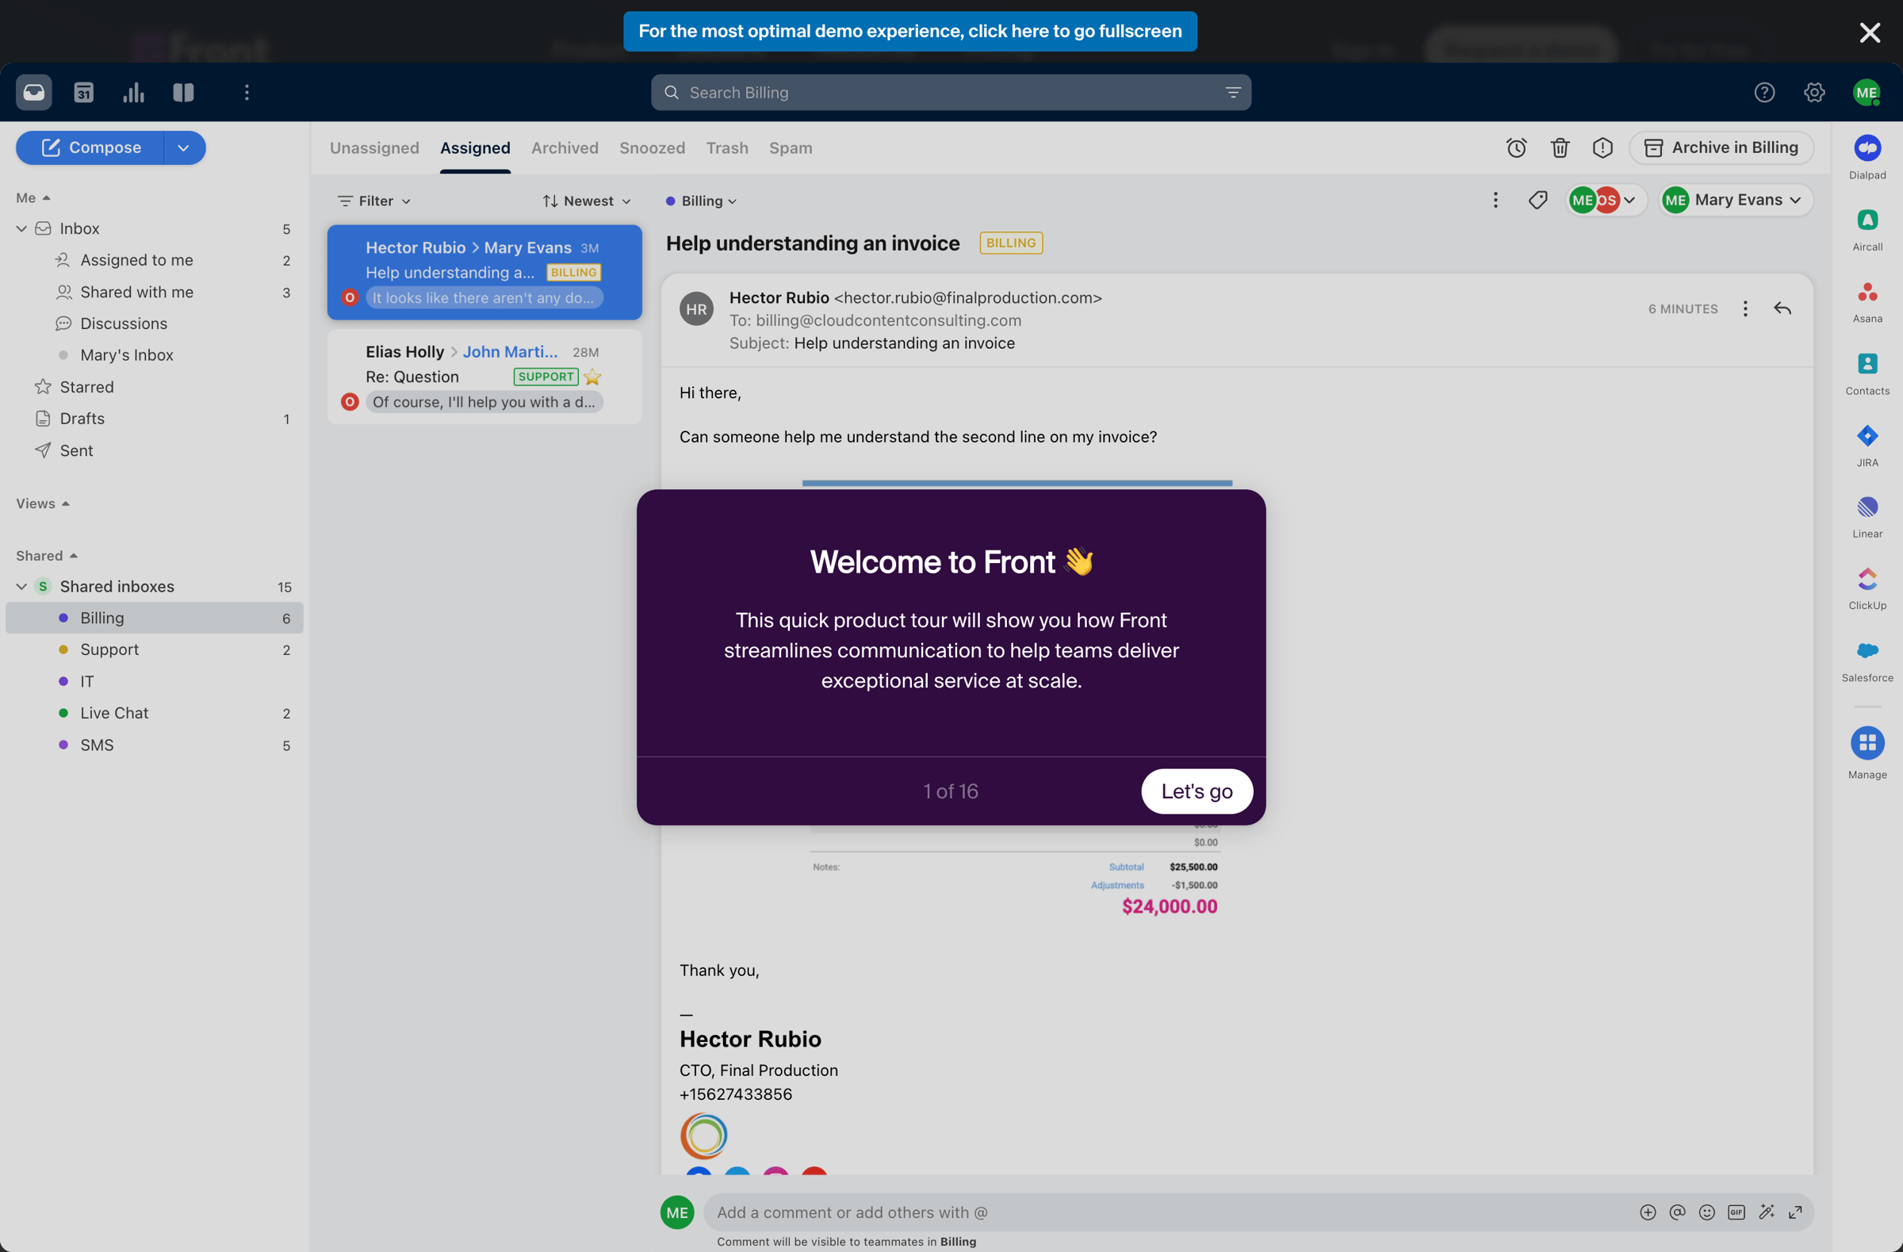Toggle the star on the Re: Question conversation

click(592, 377)
